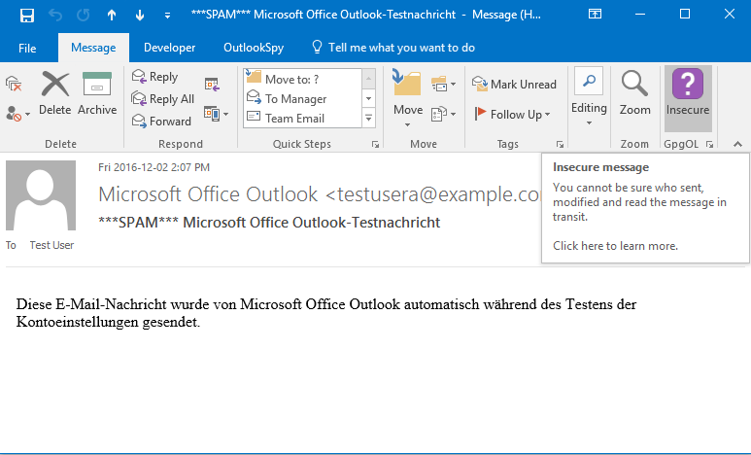Image resolution: width=751 pixels, height=455 pixels.
Task: Switch to the Developer tab
Action: click(169, 48)
